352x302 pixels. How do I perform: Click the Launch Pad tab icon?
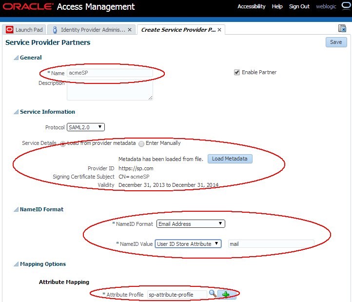point(9,30)
